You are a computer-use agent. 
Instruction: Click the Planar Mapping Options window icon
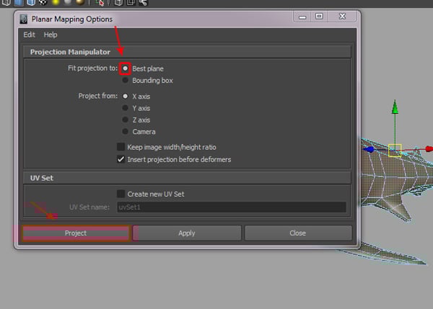click(x=24, y=18)
